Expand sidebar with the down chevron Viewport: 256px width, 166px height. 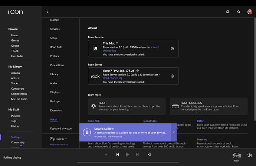click(x=21, y=146)
